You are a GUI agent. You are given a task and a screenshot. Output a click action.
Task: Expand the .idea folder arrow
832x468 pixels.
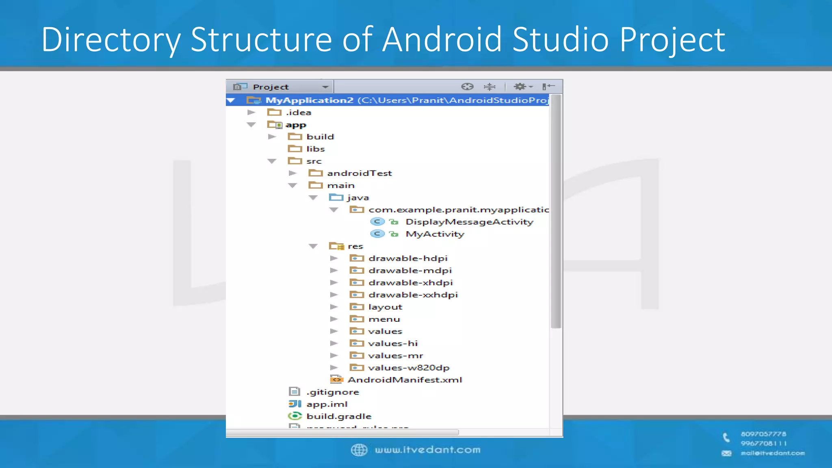click(251, 112)
